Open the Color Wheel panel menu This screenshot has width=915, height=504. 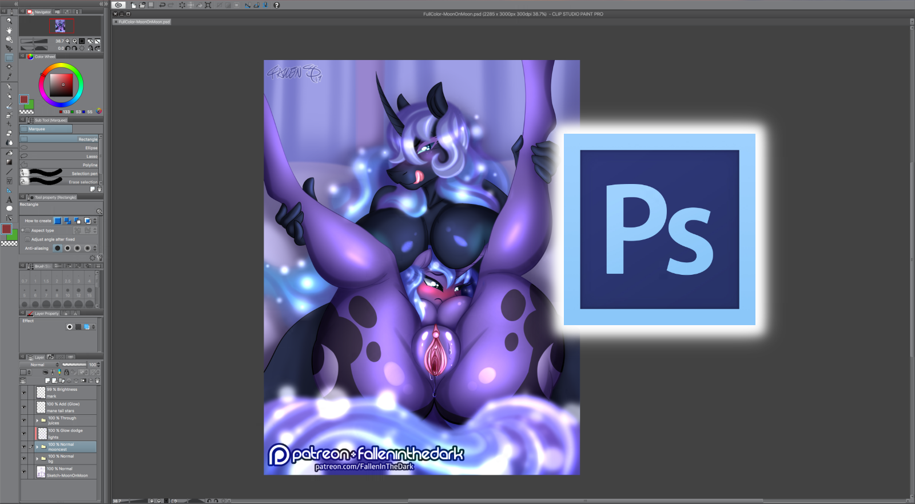coord(22,57)
